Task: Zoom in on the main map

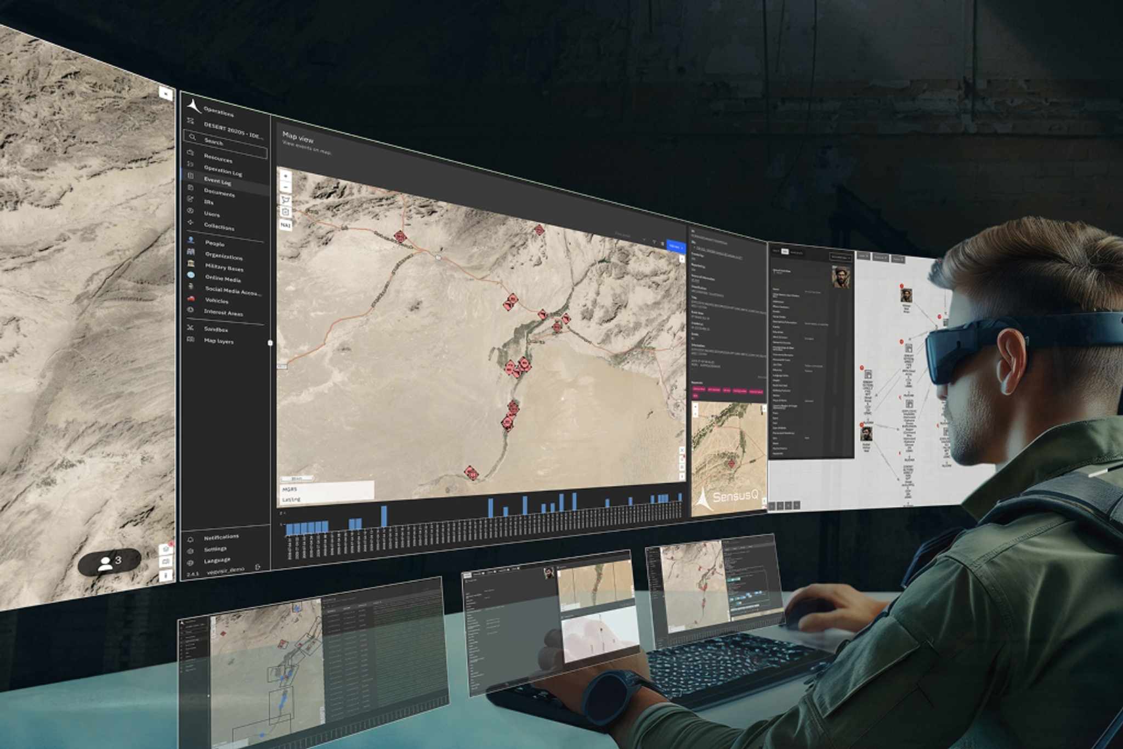Action: [x=286, y=175]
